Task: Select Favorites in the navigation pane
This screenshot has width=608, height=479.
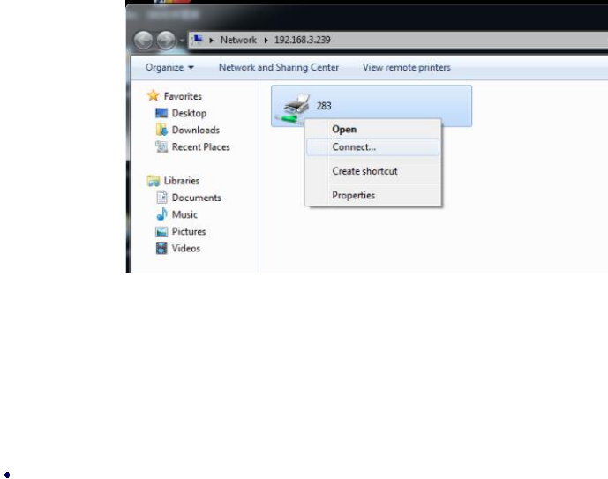Action: pos(183,96)
